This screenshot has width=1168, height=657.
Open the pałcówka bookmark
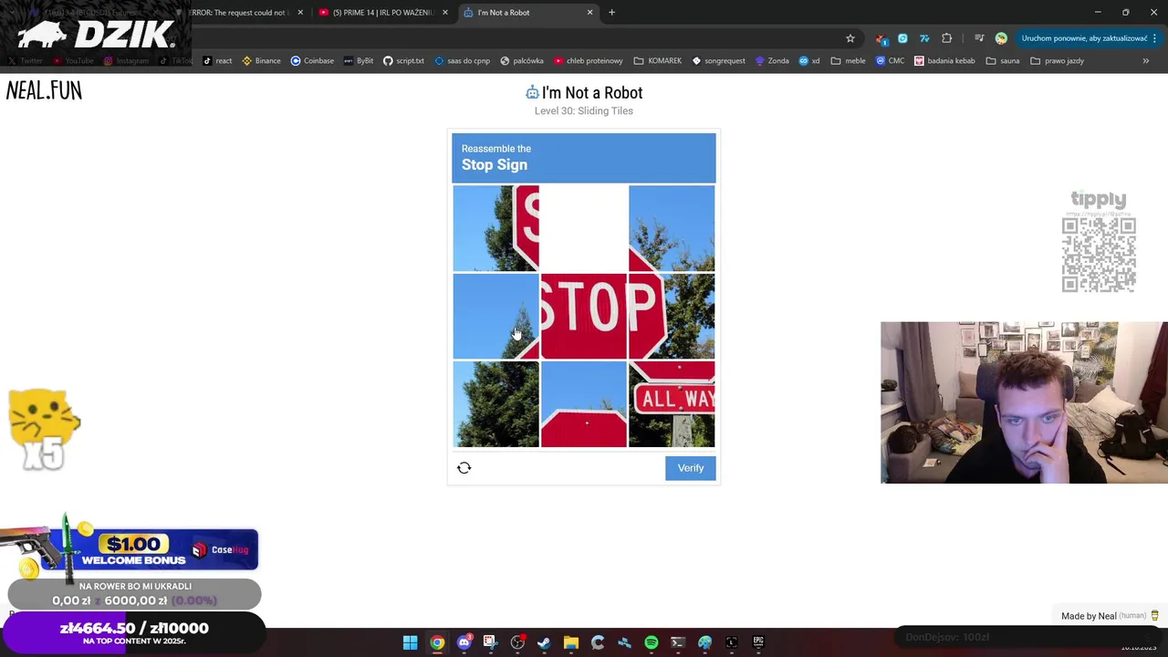[x=521, y=61]
